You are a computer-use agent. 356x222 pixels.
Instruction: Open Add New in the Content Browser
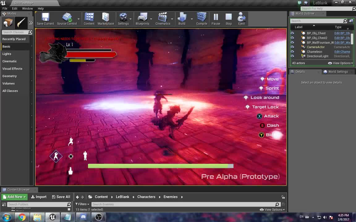tap(14, 197)
